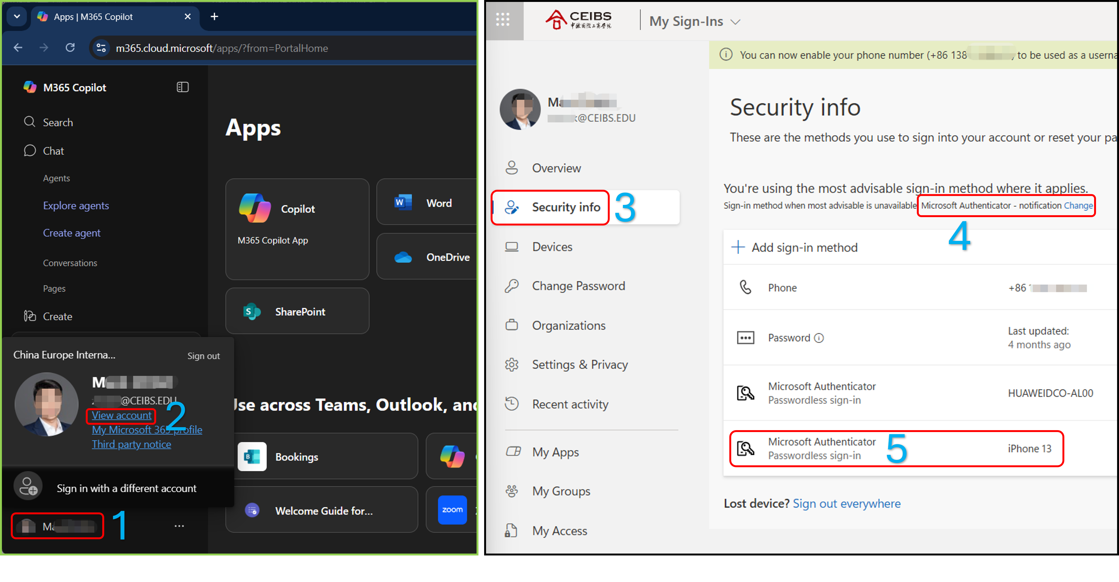Go to Devices in the sidebar

pos(552,246)
